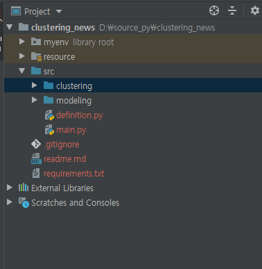The height and width of the screenshot is (269, 262).
Task: Click the 'library root' label text
Action: point(94,42)
